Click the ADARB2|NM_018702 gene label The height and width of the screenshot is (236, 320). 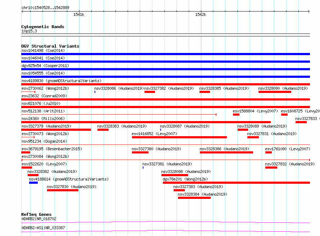pyautogui.click(x=39, y=219)
